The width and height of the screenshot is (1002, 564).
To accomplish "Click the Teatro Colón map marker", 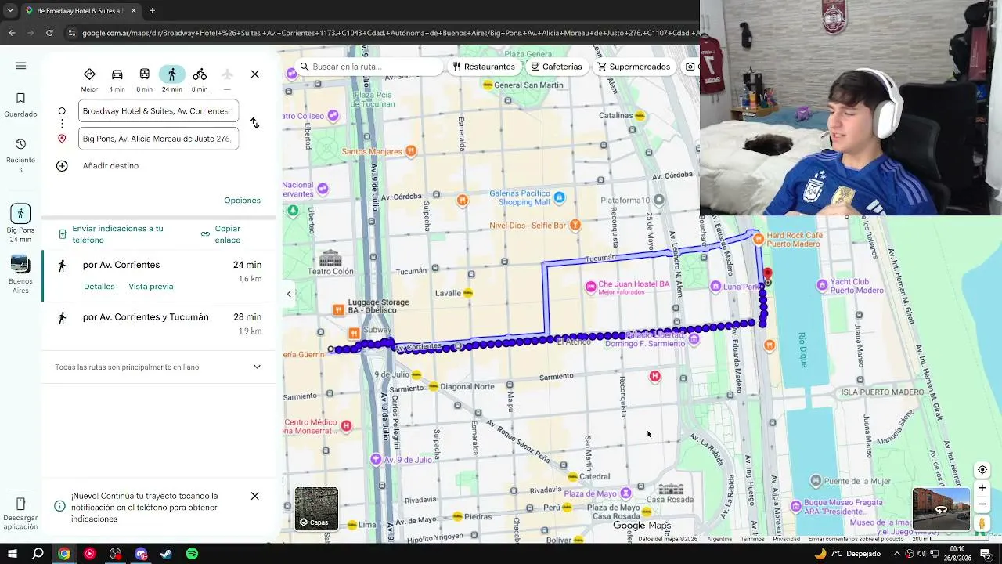I will coord(330,258).
